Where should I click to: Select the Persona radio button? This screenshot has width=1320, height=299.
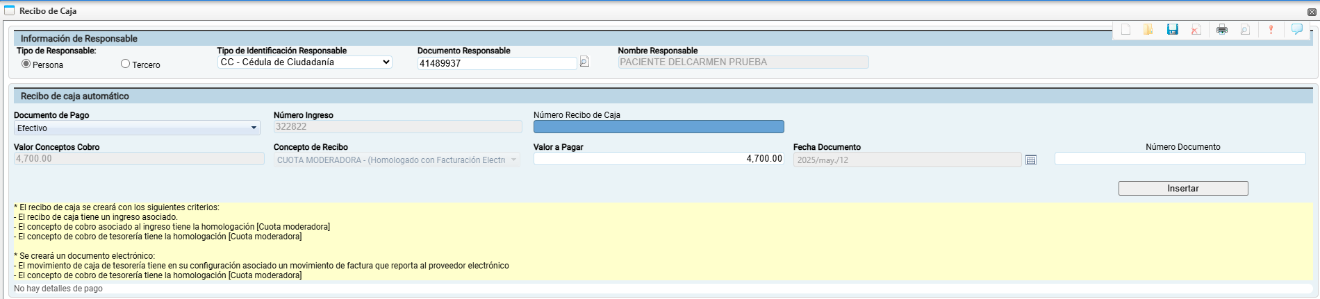click(26, 64)
